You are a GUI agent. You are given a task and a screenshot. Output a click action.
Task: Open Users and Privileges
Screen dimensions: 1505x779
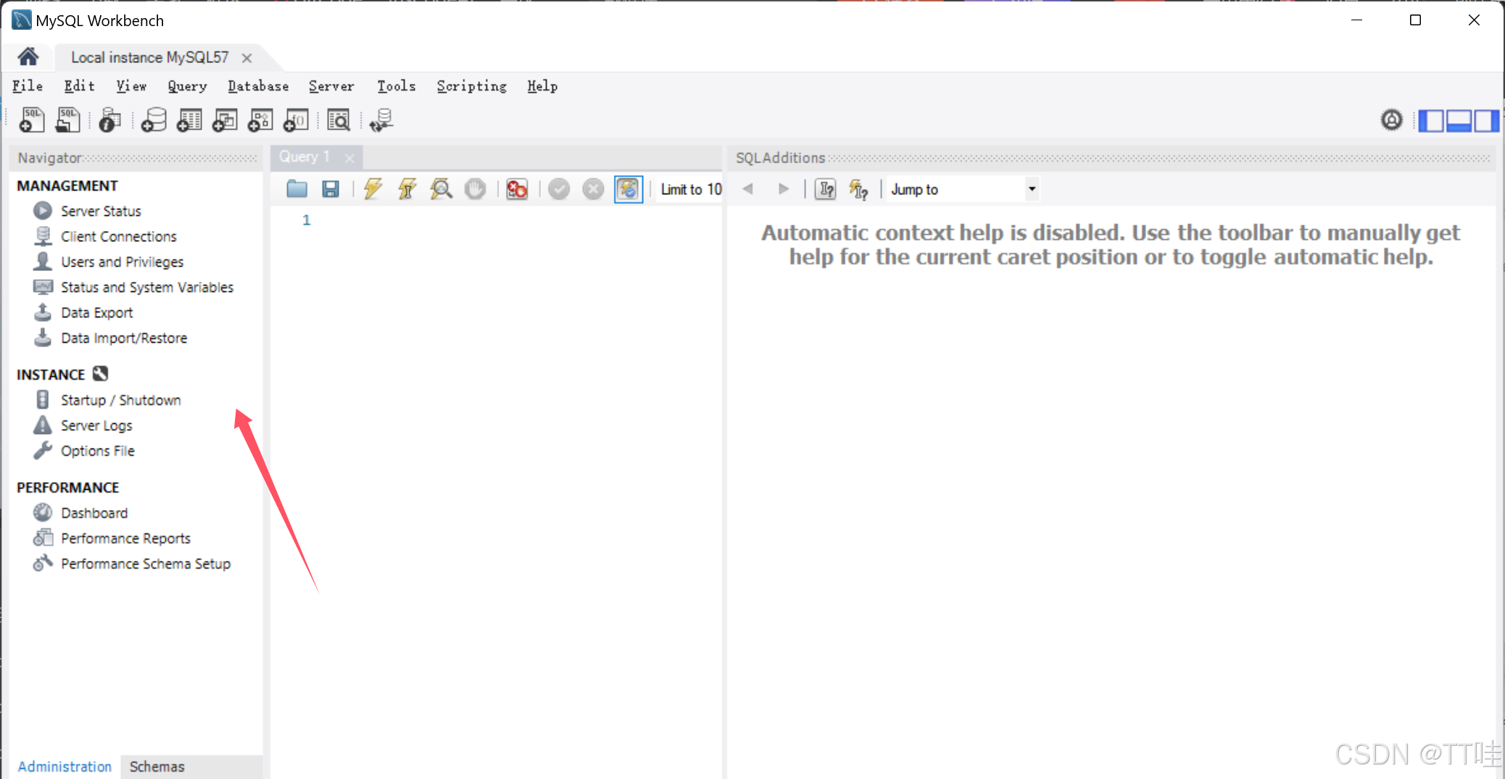click(x=122, y=262)
